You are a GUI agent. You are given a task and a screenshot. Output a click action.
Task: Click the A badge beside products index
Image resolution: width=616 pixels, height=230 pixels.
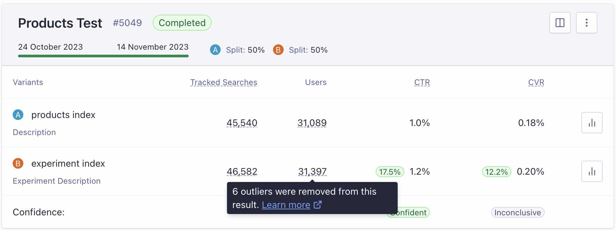[18, 115]
